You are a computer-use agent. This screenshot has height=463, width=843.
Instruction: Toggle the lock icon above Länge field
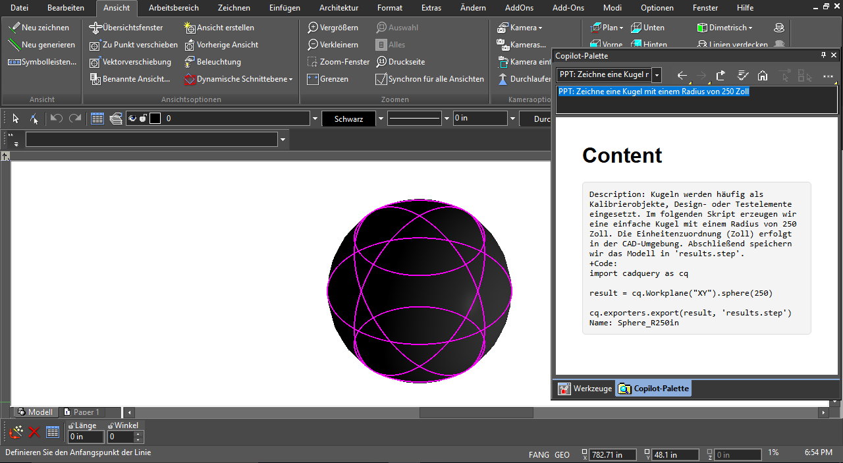(71, 425)
